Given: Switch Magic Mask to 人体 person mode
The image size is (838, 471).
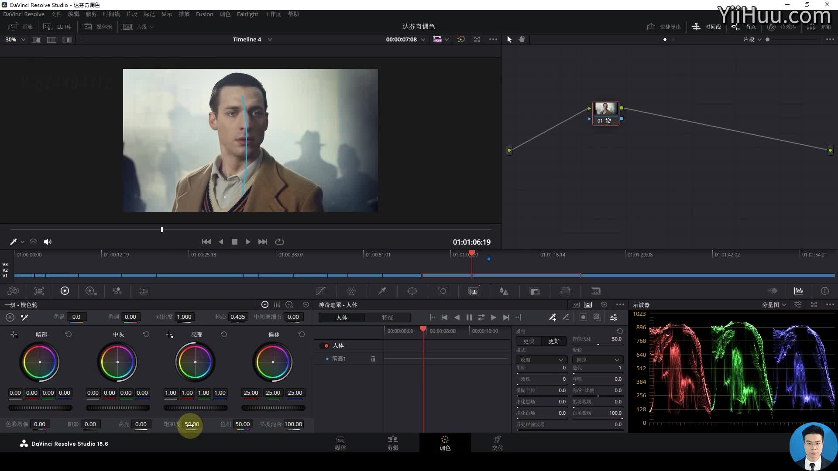Looking at the screenshot, I should click(x=342, y=317).
